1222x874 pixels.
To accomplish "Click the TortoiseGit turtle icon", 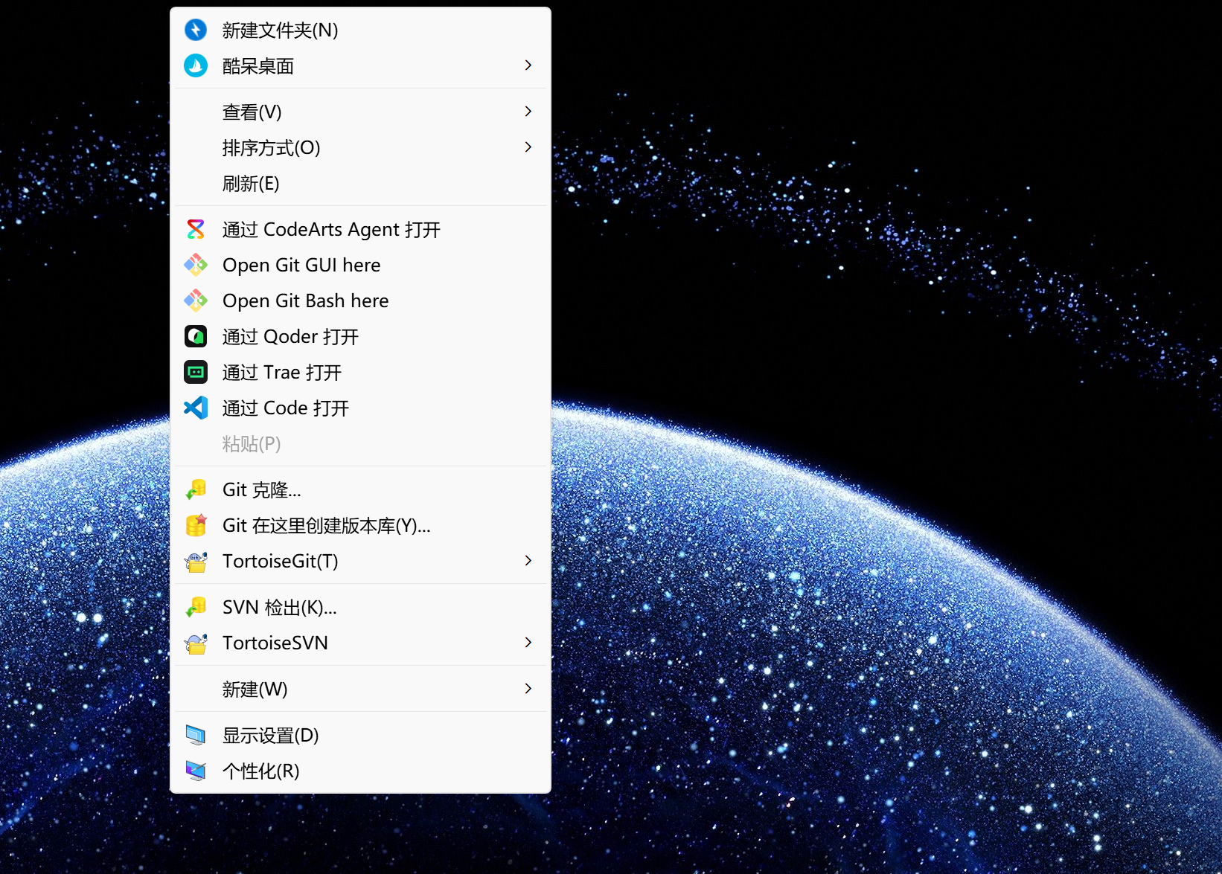I will click(x=196, y=561).
